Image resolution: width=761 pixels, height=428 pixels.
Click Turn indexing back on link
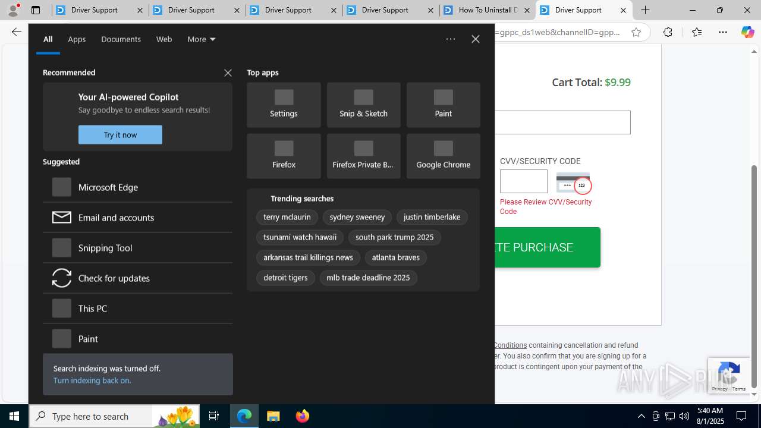click(92, 380)
